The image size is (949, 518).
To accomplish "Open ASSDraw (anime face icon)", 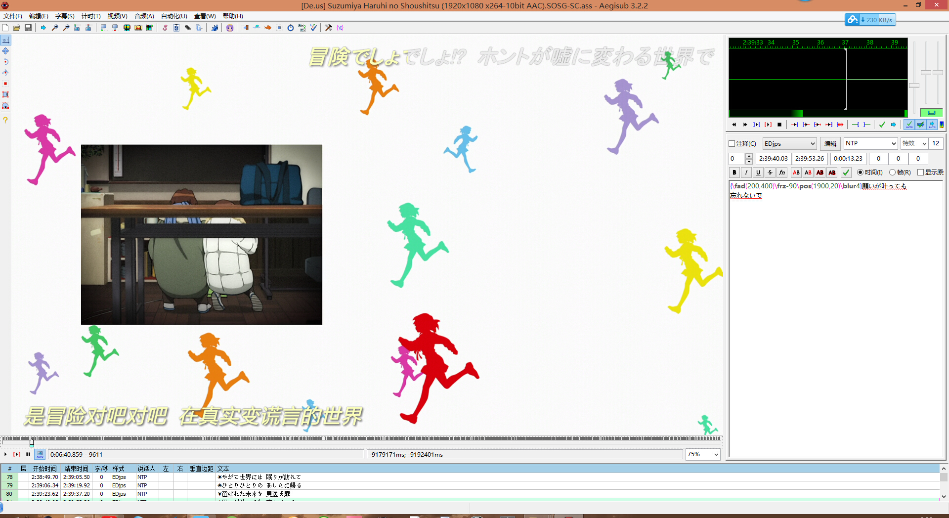I will [230, 28].
